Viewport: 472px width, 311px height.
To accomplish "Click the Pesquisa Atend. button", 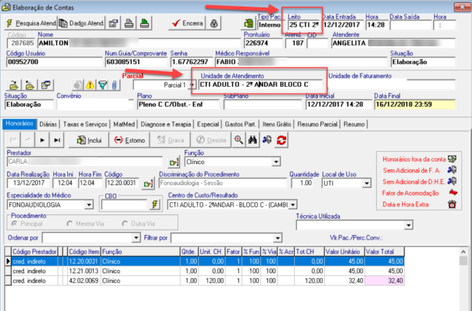I will pos(31,23).
